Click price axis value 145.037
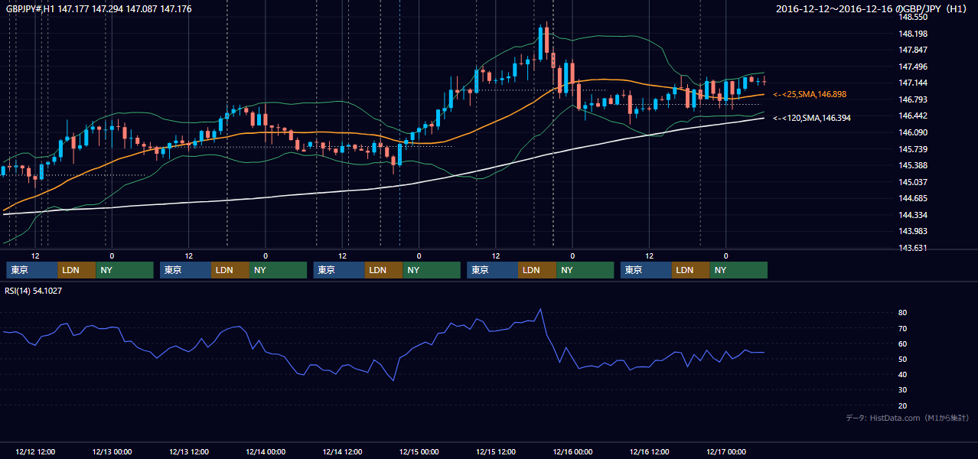The height and width of the screenshot is (459, 978). [912, 182]
